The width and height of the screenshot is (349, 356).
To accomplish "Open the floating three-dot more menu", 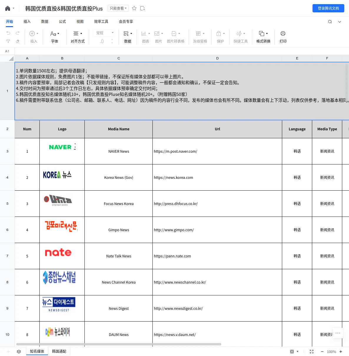I will click(x=338, y=333).
